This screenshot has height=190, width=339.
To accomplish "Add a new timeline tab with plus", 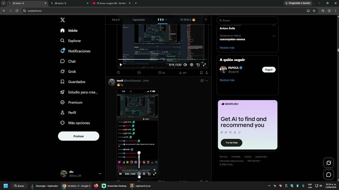I will [206, 20].
